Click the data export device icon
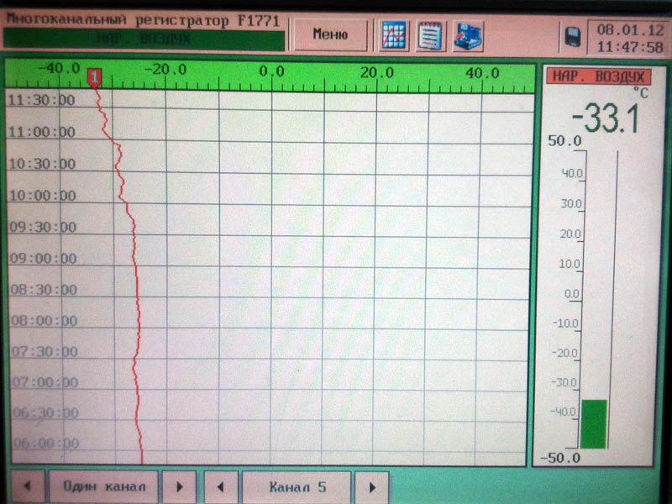Screen dimensions: 672x504 tap(468, 35)
